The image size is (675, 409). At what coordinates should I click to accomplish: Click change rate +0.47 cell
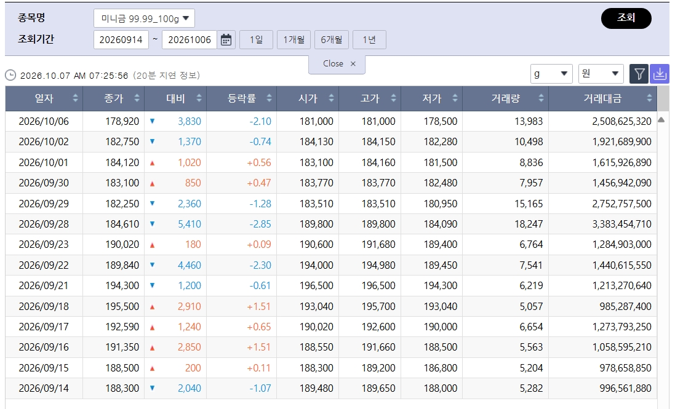point(241,183)
